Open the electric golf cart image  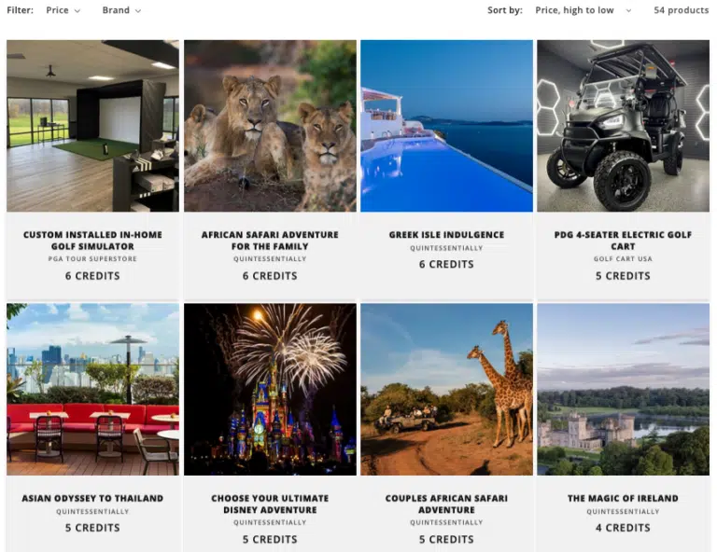(x=623, y=126)
